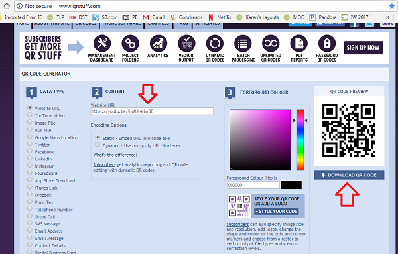Follow the Subscribers link below style box
The image size is (398, 254).
(x=237, y=224)
